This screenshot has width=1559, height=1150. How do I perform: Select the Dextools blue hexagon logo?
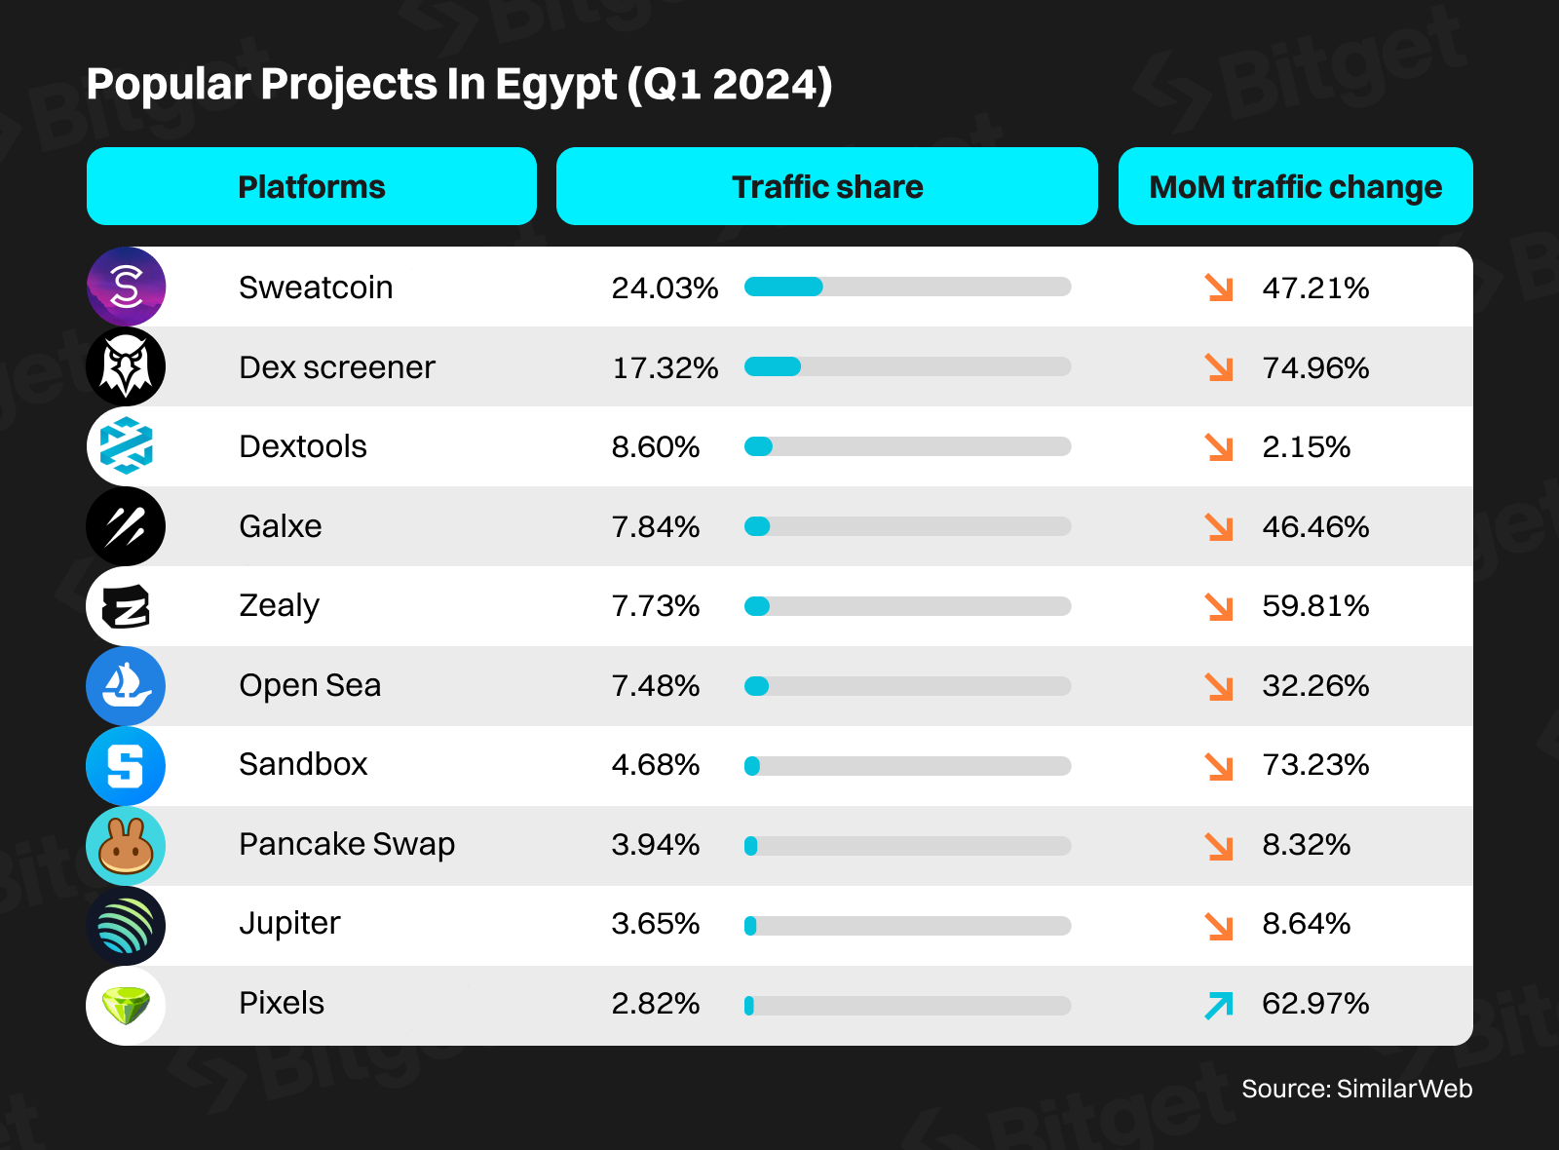(126, 446)
